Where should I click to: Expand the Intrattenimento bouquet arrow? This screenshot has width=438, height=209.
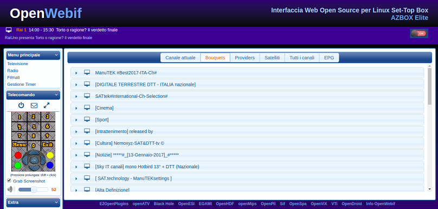(76, 131)
